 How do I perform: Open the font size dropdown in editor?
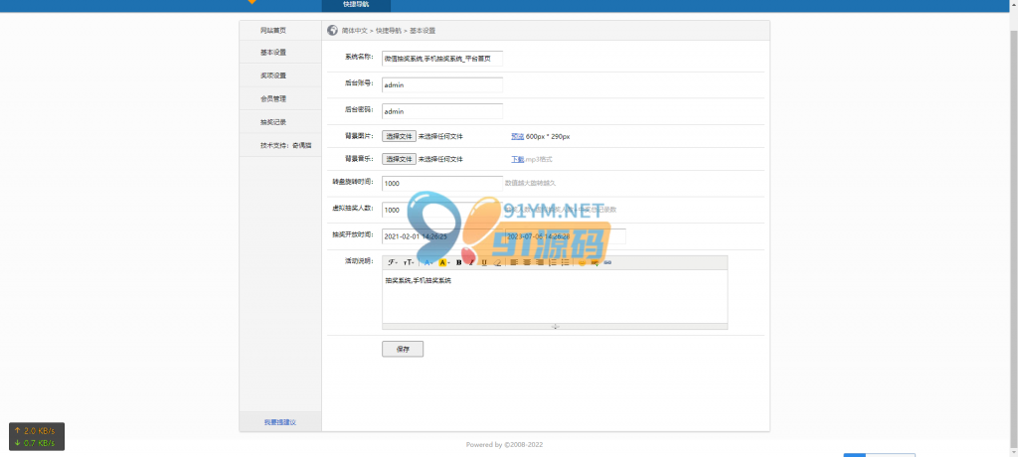click(x=409, y=262)
